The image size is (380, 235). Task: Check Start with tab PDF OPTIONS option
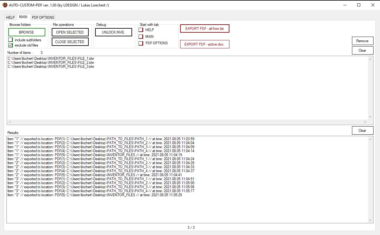point(141,43)
